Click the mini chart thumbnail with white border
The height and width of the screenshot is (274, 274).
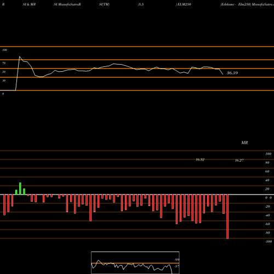(135, 262)
